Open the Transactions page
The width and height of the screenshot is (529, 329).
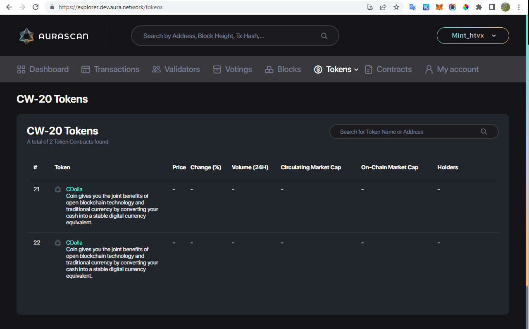pyautogui.click(x=110, y=70)
